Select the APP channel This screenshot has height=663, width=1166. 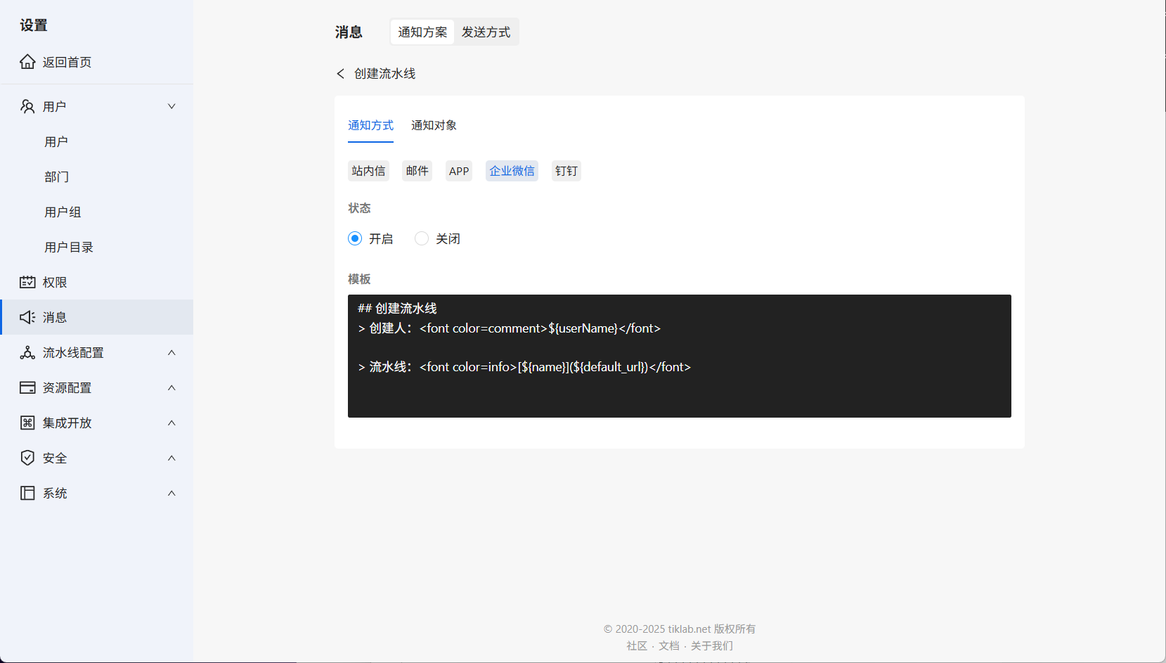coord(459,171)
